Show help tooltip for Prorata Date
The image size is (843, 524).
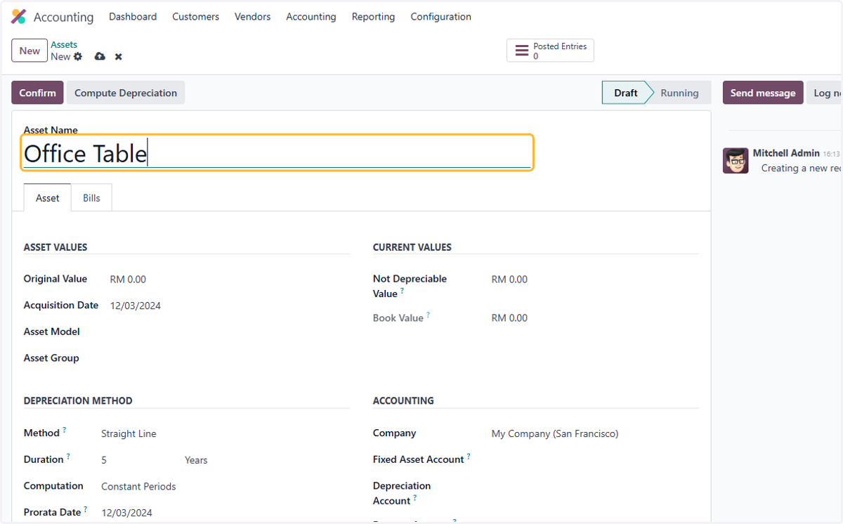tap(86, 509)
